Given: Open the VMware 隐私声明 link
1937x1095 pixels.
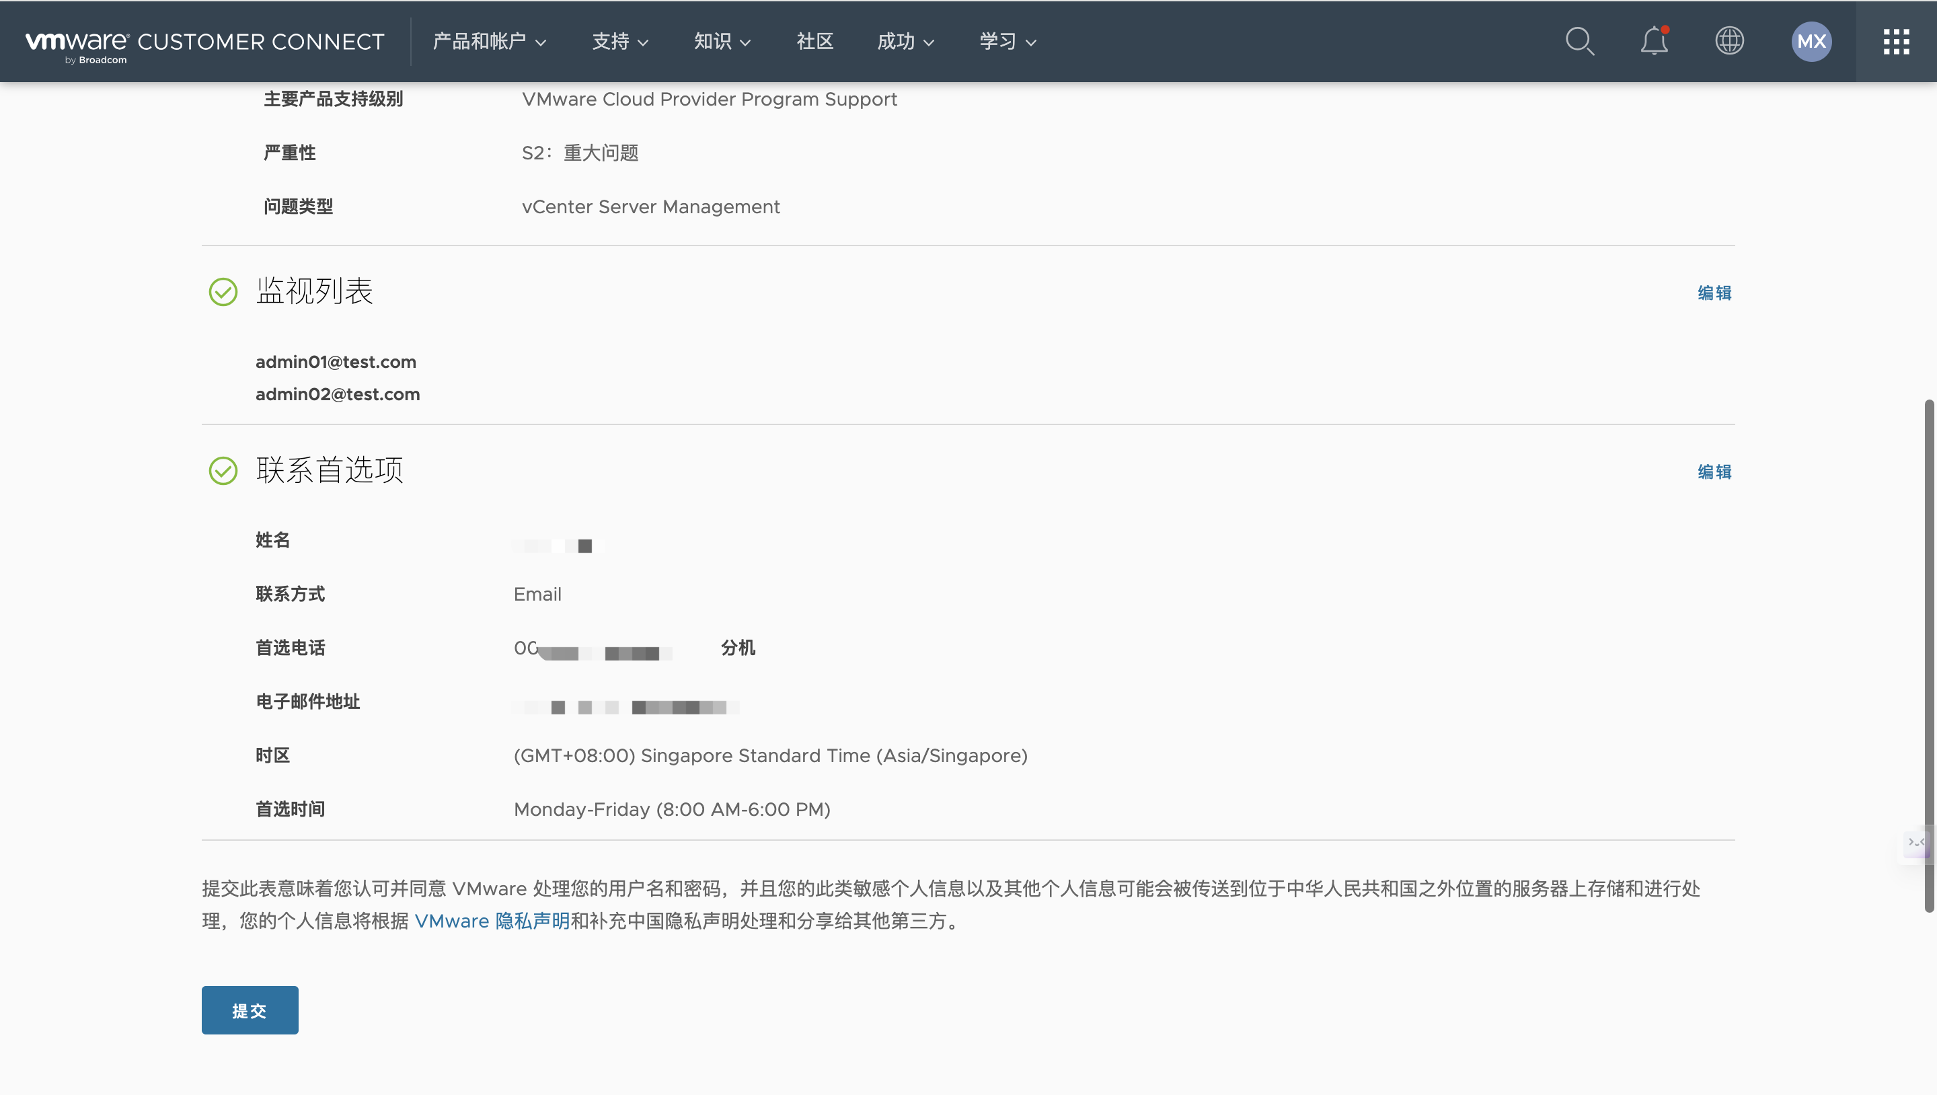Looking at the screenshot, I should (x=492, y=921).
